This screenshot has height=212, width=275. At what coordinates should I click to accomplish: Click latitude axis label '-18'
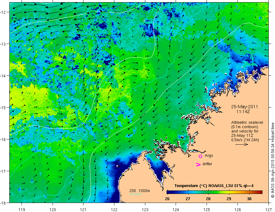click(3, 203)
